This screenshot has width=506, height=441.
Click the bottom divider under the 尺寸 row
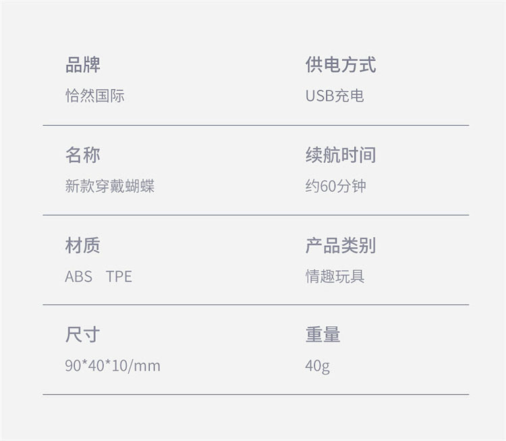pyautogui.click(x=256, y=394)
